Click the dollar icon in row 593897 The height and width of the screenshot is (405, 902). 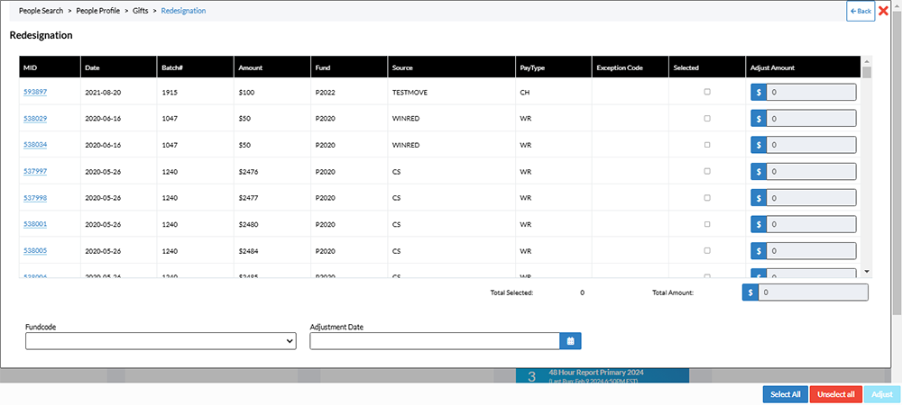pos(759,92)
